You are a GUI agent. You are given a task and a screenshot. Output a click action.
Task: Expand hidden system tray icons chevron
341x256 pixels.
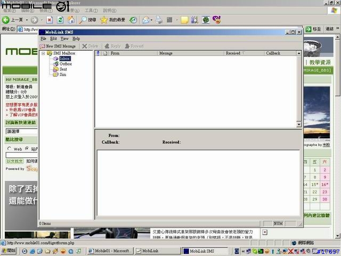(x=243, y=251)
